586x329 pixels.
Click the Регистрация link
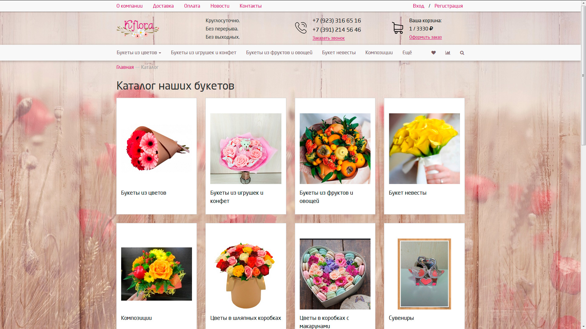(x=449, y=6)
